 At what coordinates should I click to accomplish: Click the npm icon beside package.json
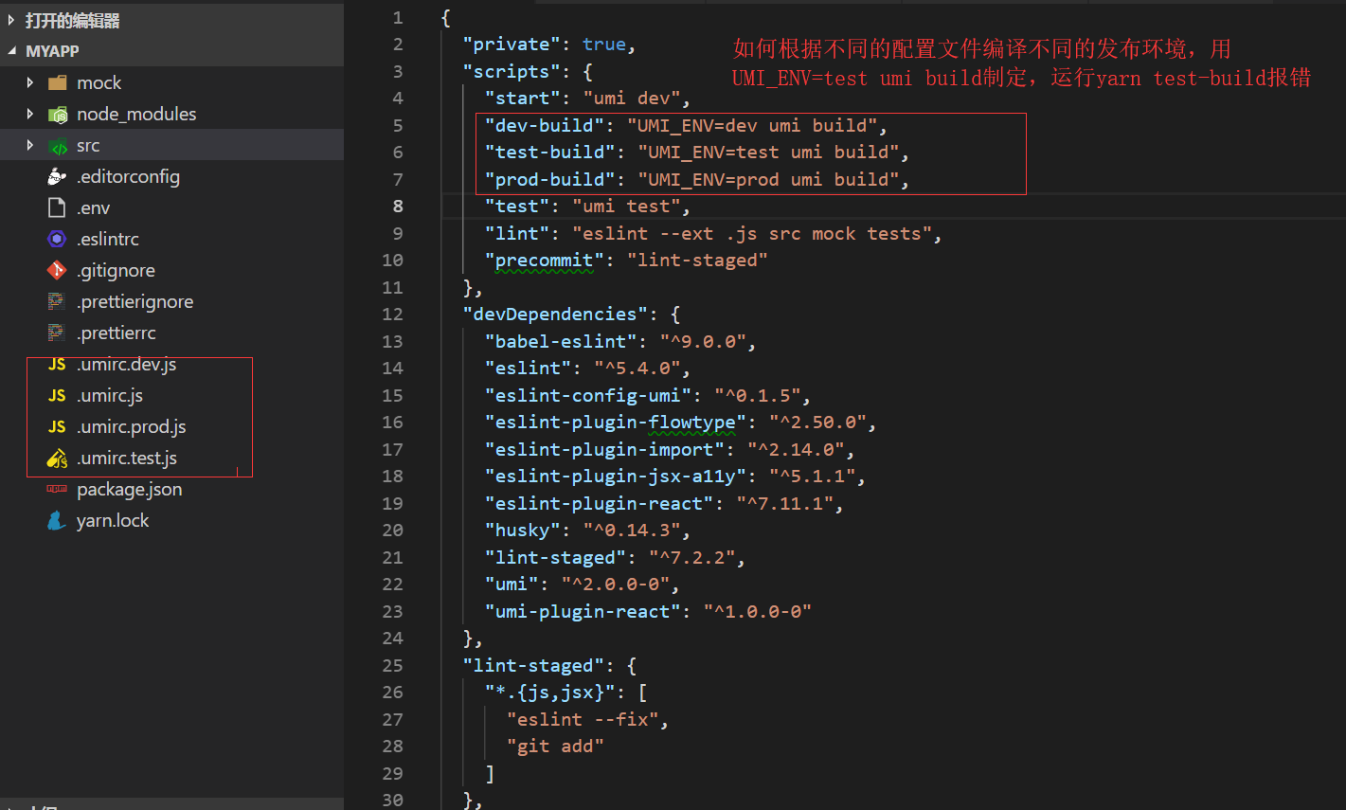coord(58,489)
